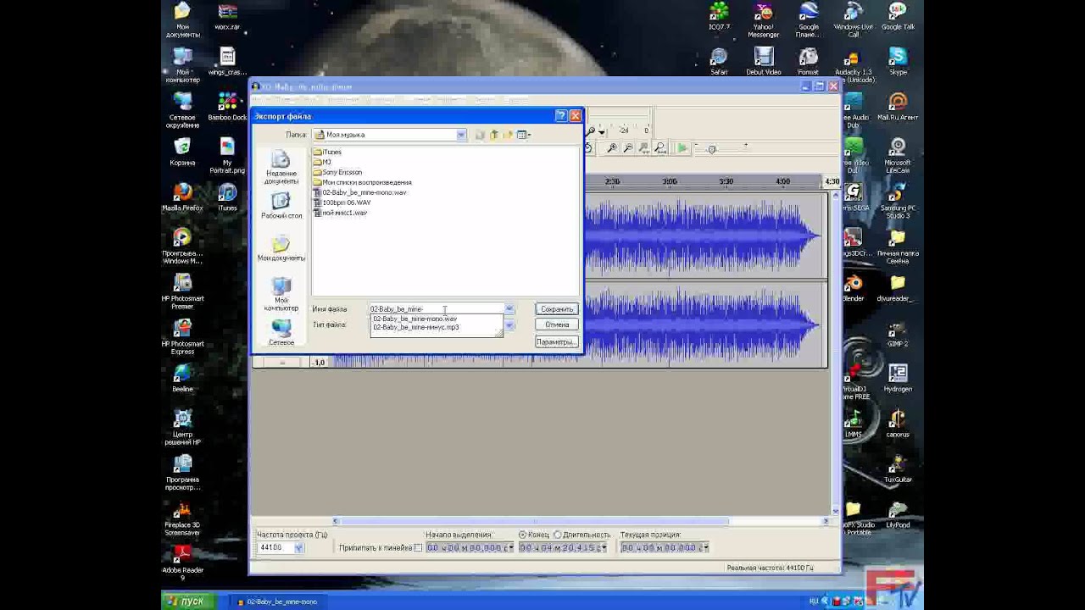Viewport: 1085px width, 610px height.
Task: Select the Конец radio button
Action: pos(523,535)
